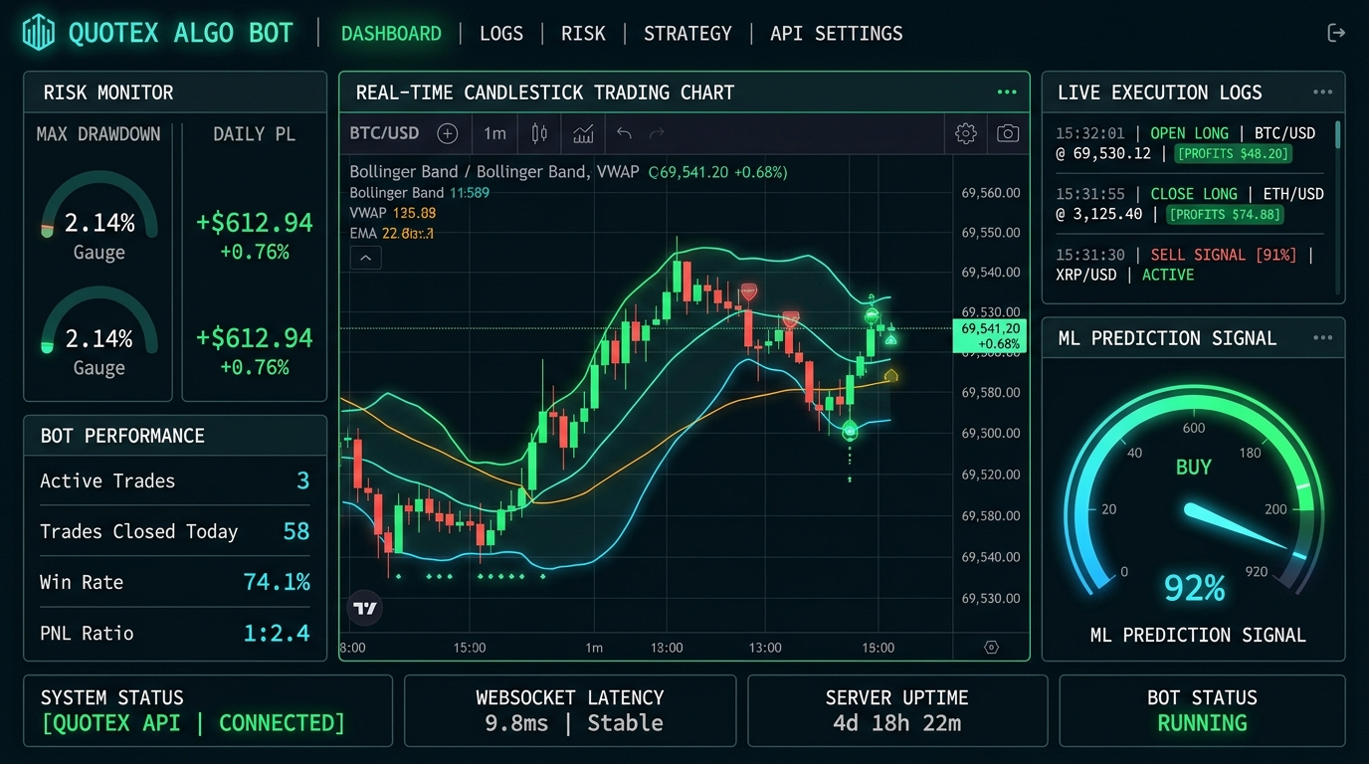
Task: Add a symbol with the plus icon beside BTC/USD
Action: pos(448,133)
